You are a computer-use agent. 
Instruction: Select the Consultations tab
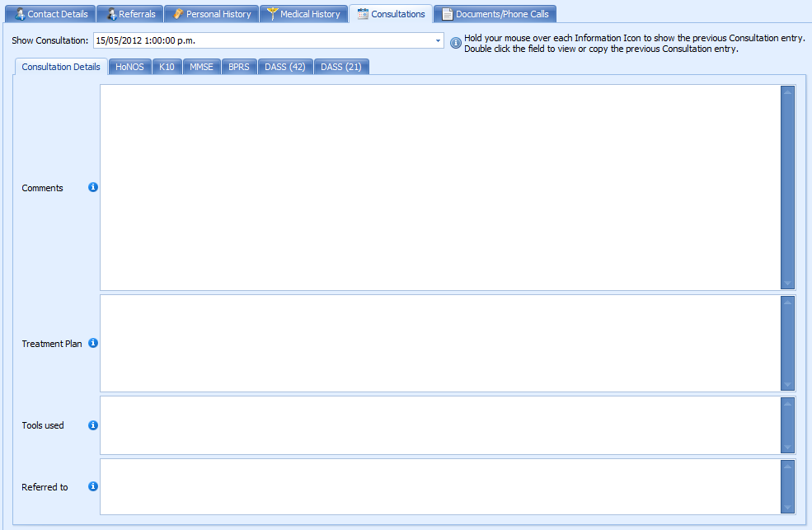pos(391,14)
